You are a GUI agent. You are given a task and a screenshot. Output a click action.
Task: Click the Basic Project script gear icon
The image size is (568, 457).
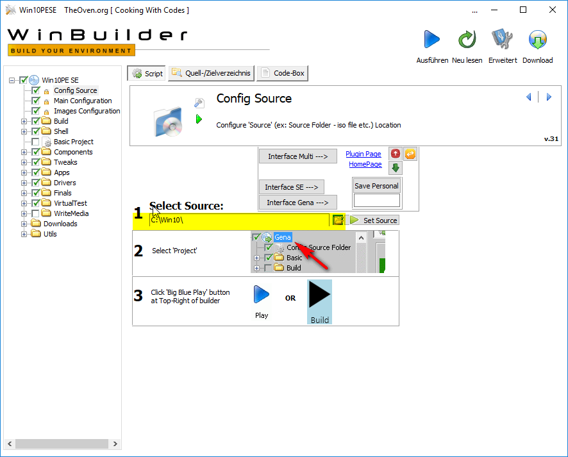click(x=47, y=142)
